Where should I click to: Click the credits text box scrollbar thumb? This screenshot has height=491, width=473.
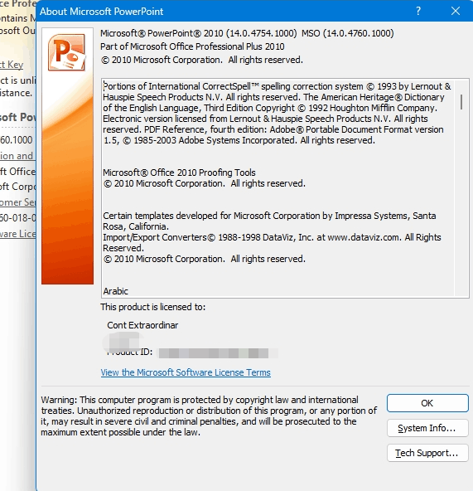[461, 101]
